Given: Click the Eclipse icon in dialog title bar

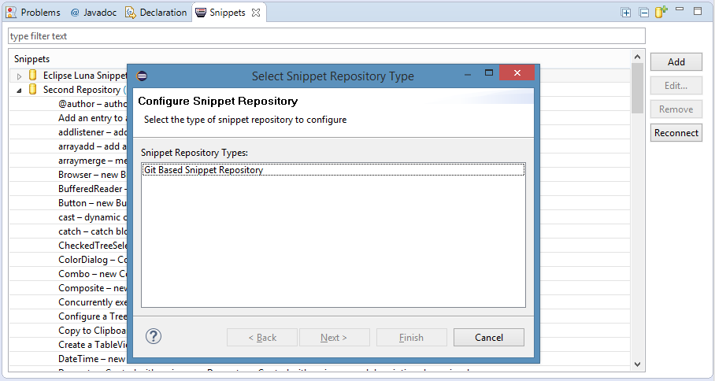Looking at the screenshot, I should [142, 76].
